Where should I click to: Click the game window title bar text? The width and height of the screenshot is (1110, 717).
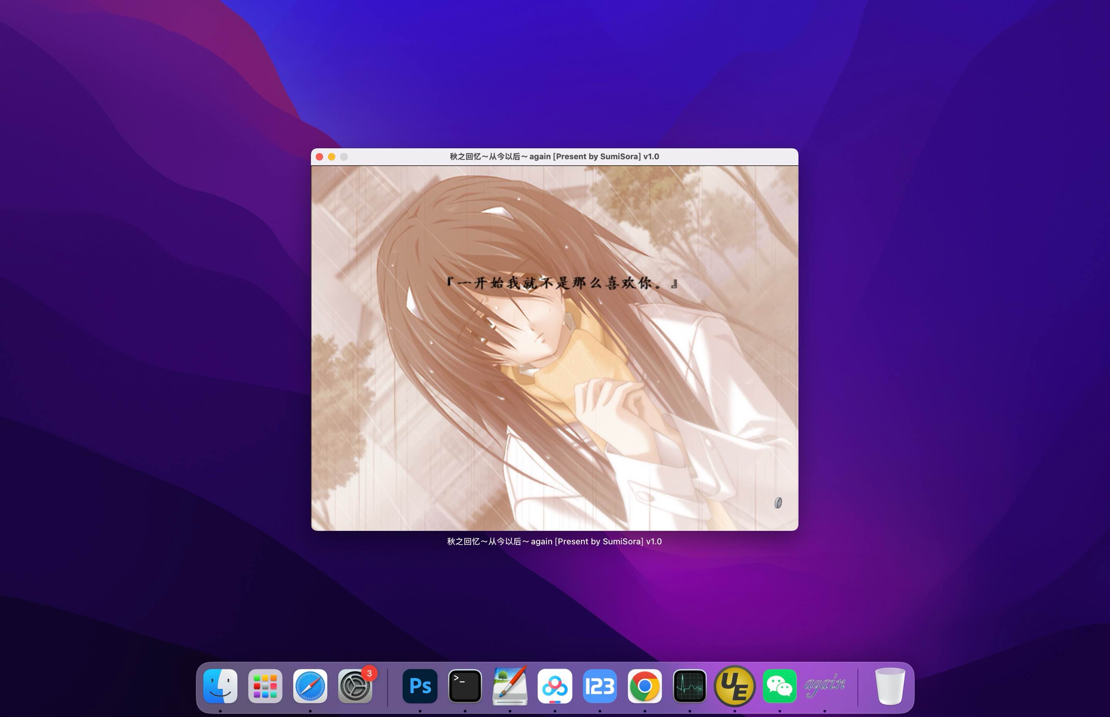point(554,156)
